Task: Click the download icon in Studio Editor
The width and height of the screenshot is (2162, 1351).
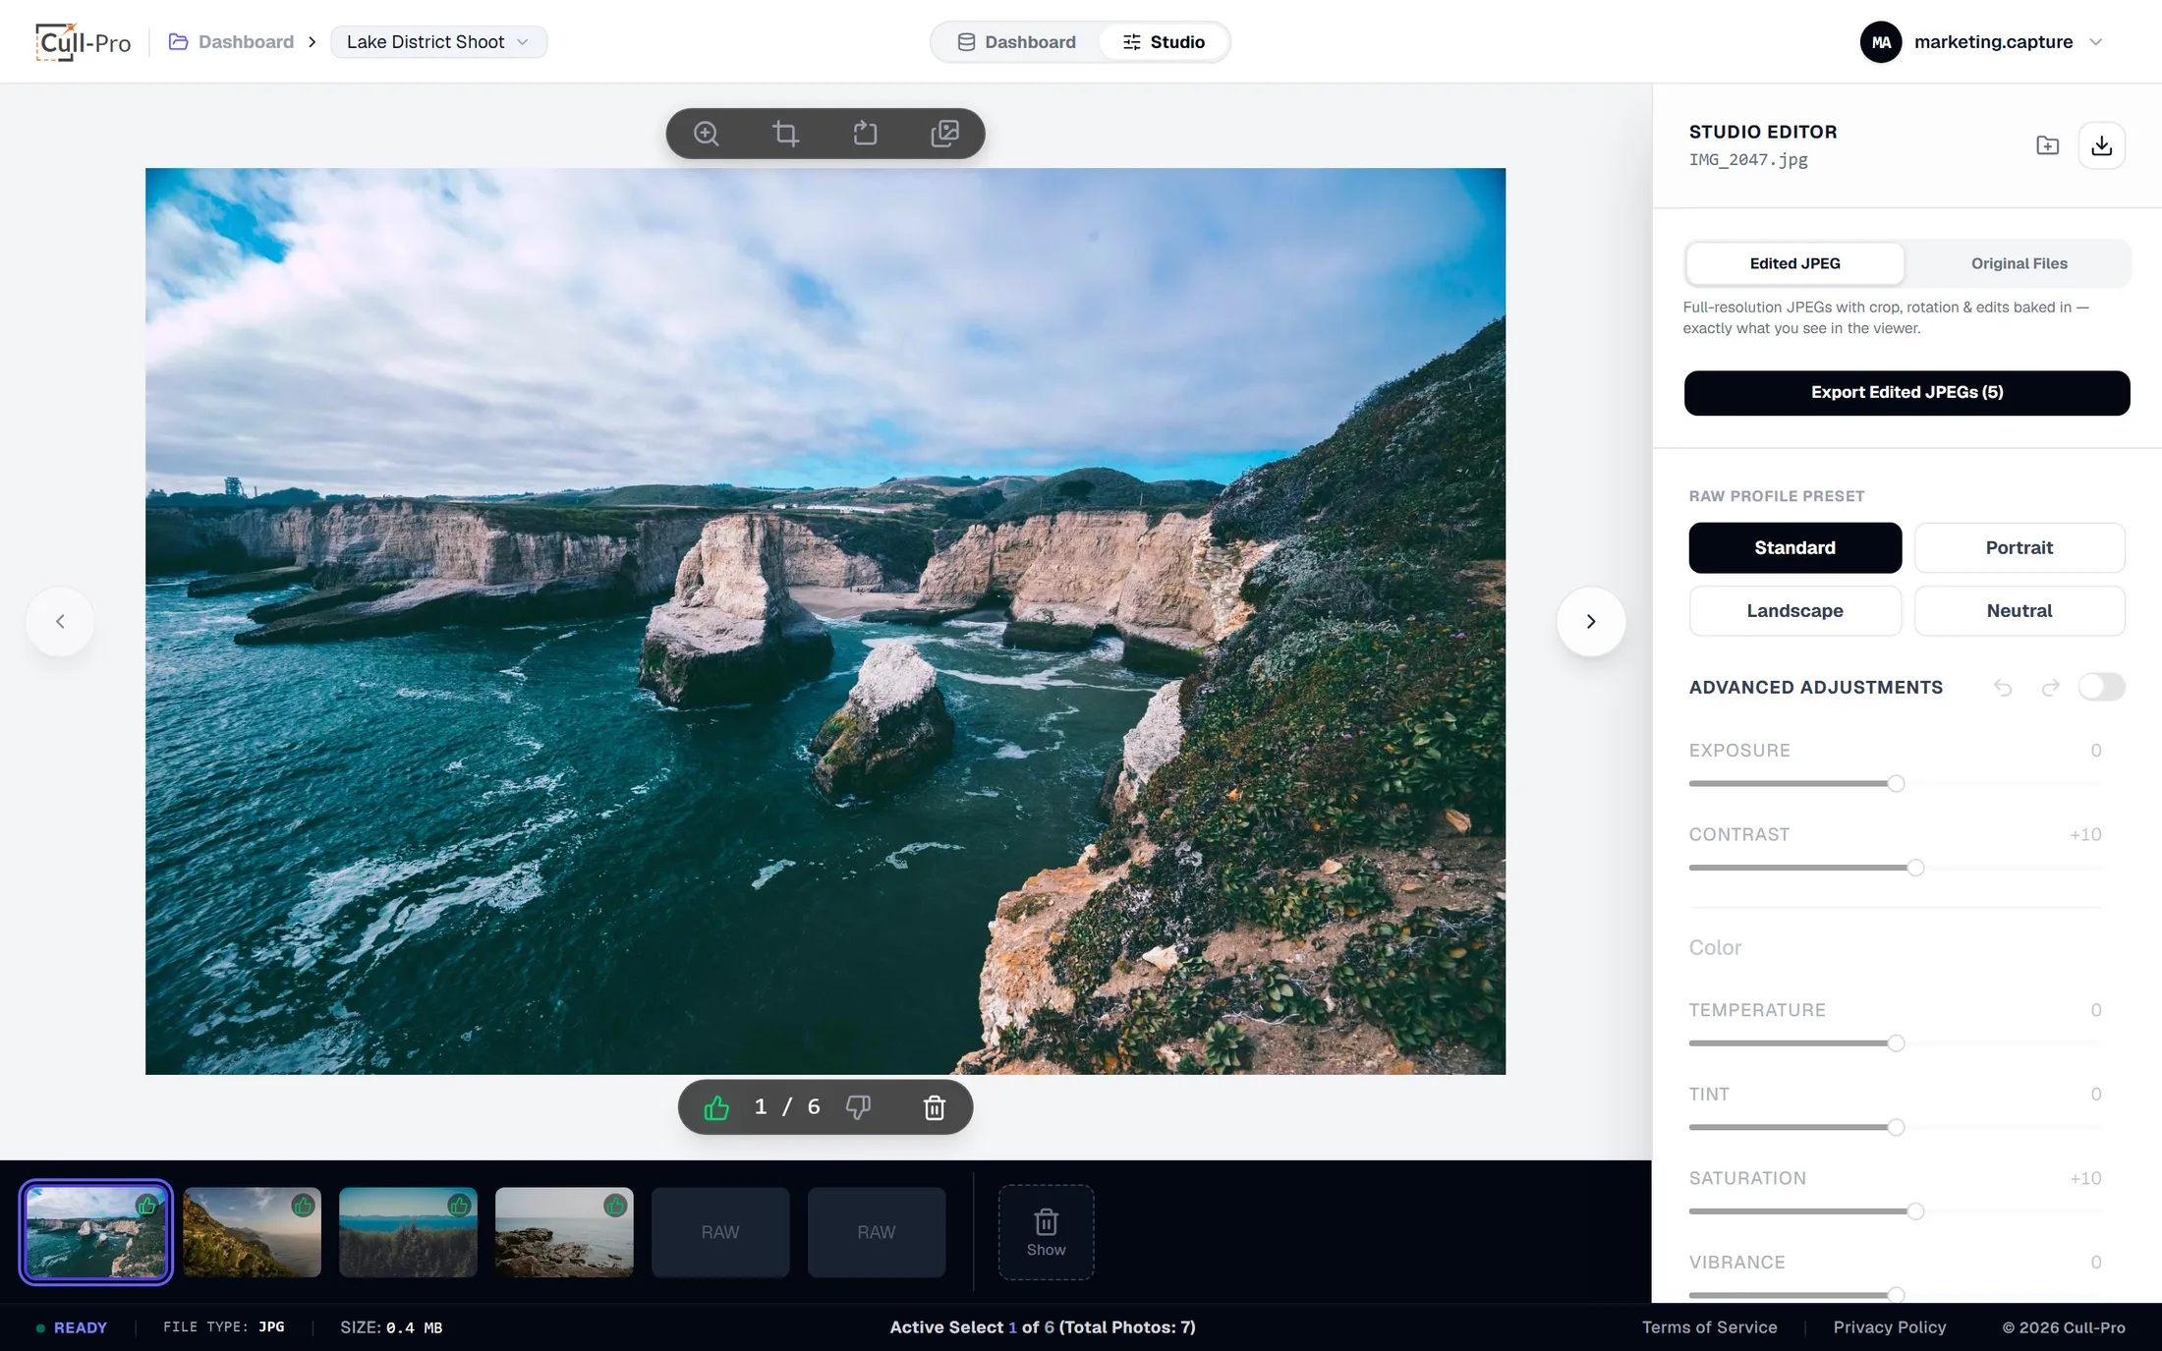Action: click(x=2101, y=145)
